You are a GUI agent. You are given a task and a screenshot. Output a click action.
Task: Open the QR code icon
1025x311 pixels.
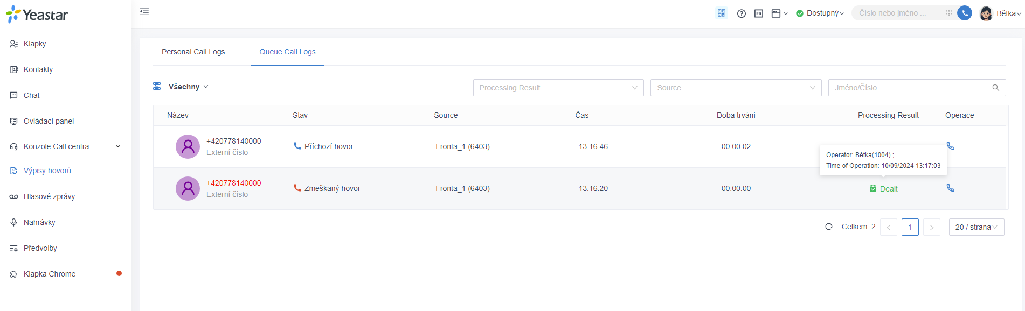722,13
